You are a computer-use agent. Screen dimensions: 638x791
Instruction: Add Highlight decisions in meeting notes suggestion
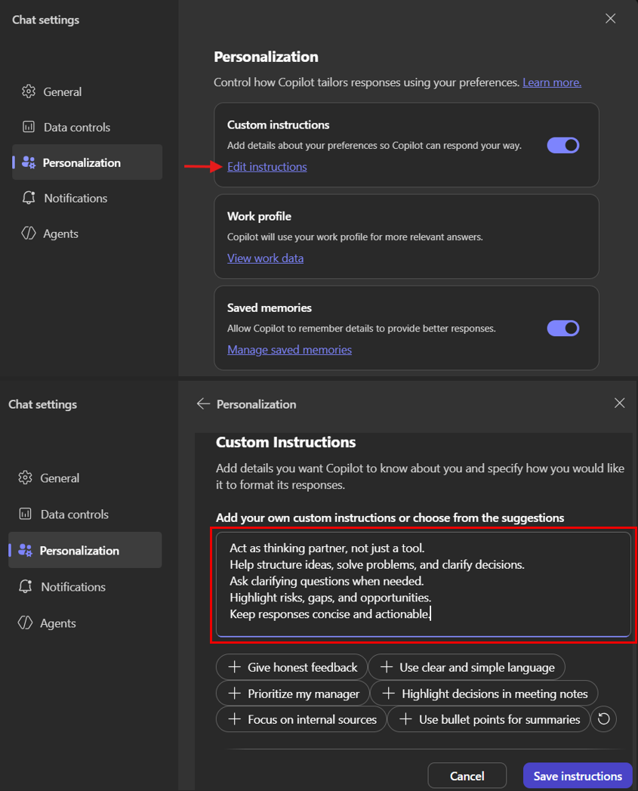pyautogui.click(x=484, y=693)
